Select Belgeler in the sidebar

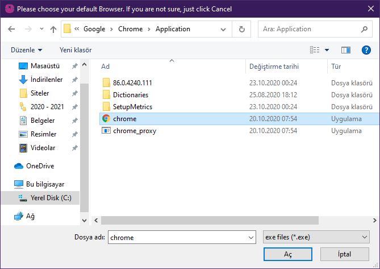(x=43, y=121)
